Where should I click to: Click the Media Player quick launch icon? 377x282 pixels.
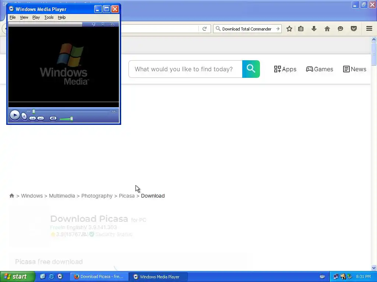pyautogui.click(x=60, y=276)
